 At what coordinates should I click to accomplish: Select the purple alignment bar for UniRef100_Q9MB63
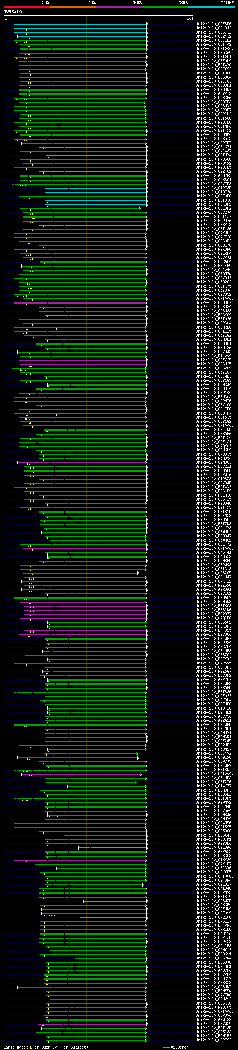coord(82,463)
